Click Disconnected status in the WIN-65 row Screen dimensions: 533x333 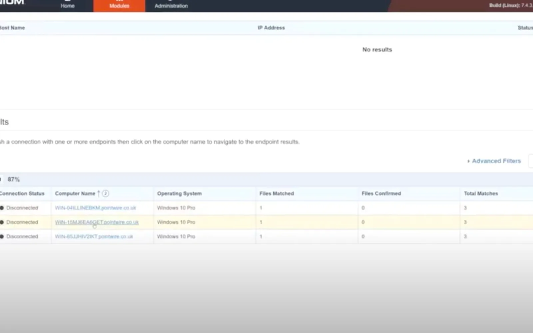22,236
